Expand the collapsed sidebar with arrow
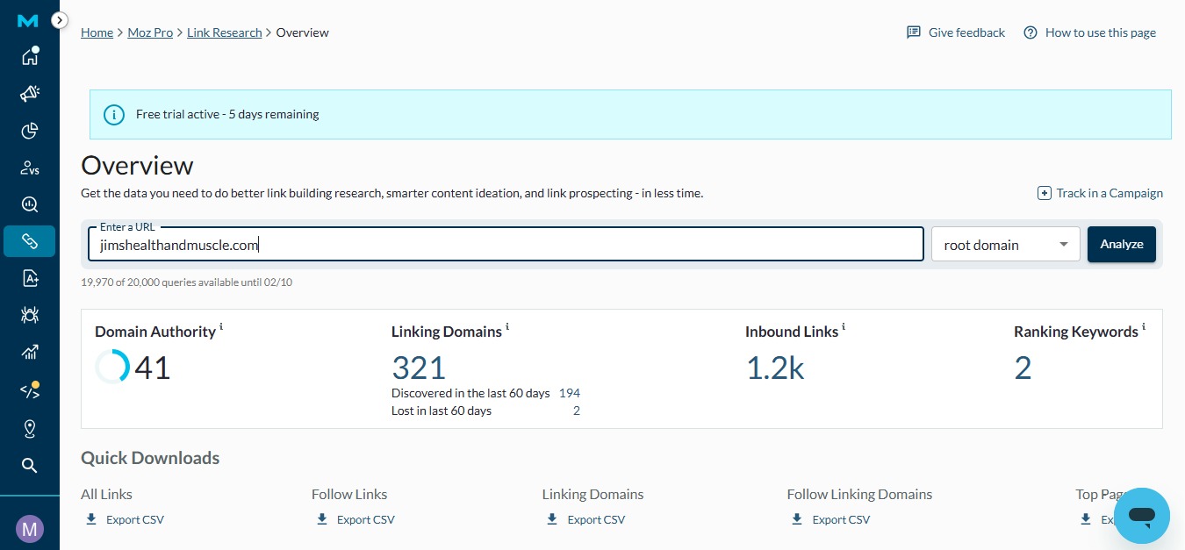Image resolution: width=1185 pixels, height=550 pixels. pos(59,19)
